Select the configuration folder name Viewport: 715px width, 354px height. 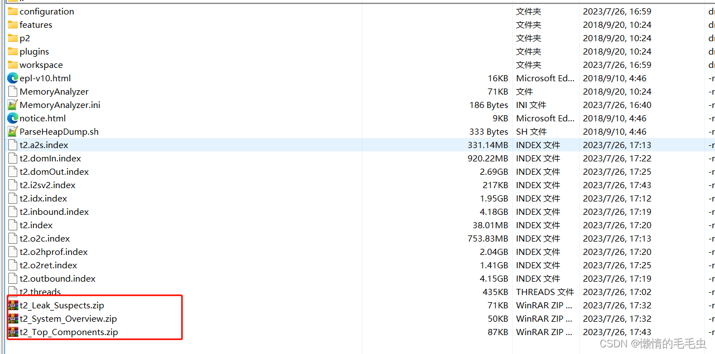pos(47,11)
